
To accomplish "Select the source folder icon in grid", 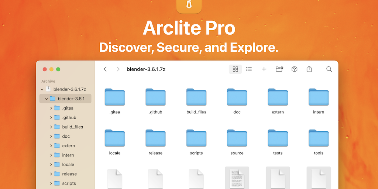I will click(x=237, y=138).
